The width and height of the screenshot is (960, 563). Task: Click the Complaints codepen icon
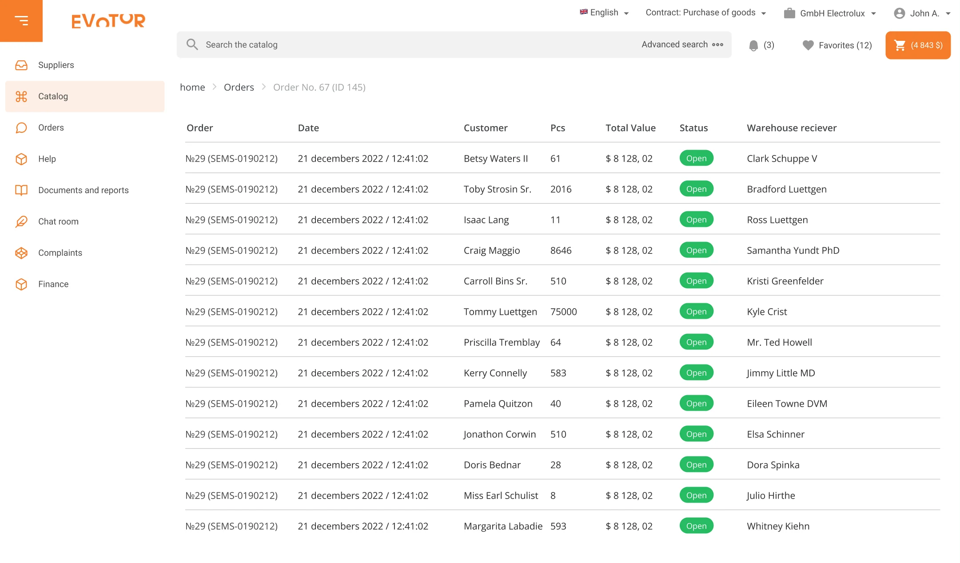[21, 253]
